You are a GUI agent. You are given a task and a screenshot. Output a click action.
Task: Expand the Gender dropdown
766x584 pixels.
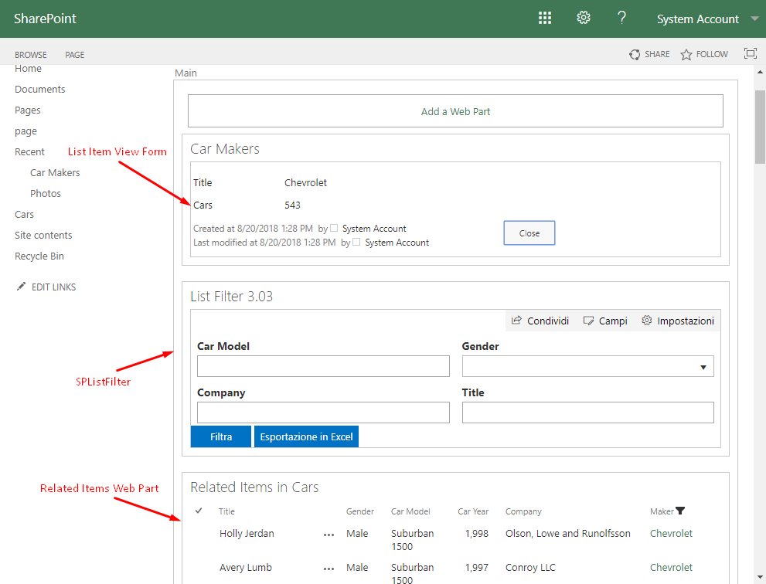[x=703, y=367]
